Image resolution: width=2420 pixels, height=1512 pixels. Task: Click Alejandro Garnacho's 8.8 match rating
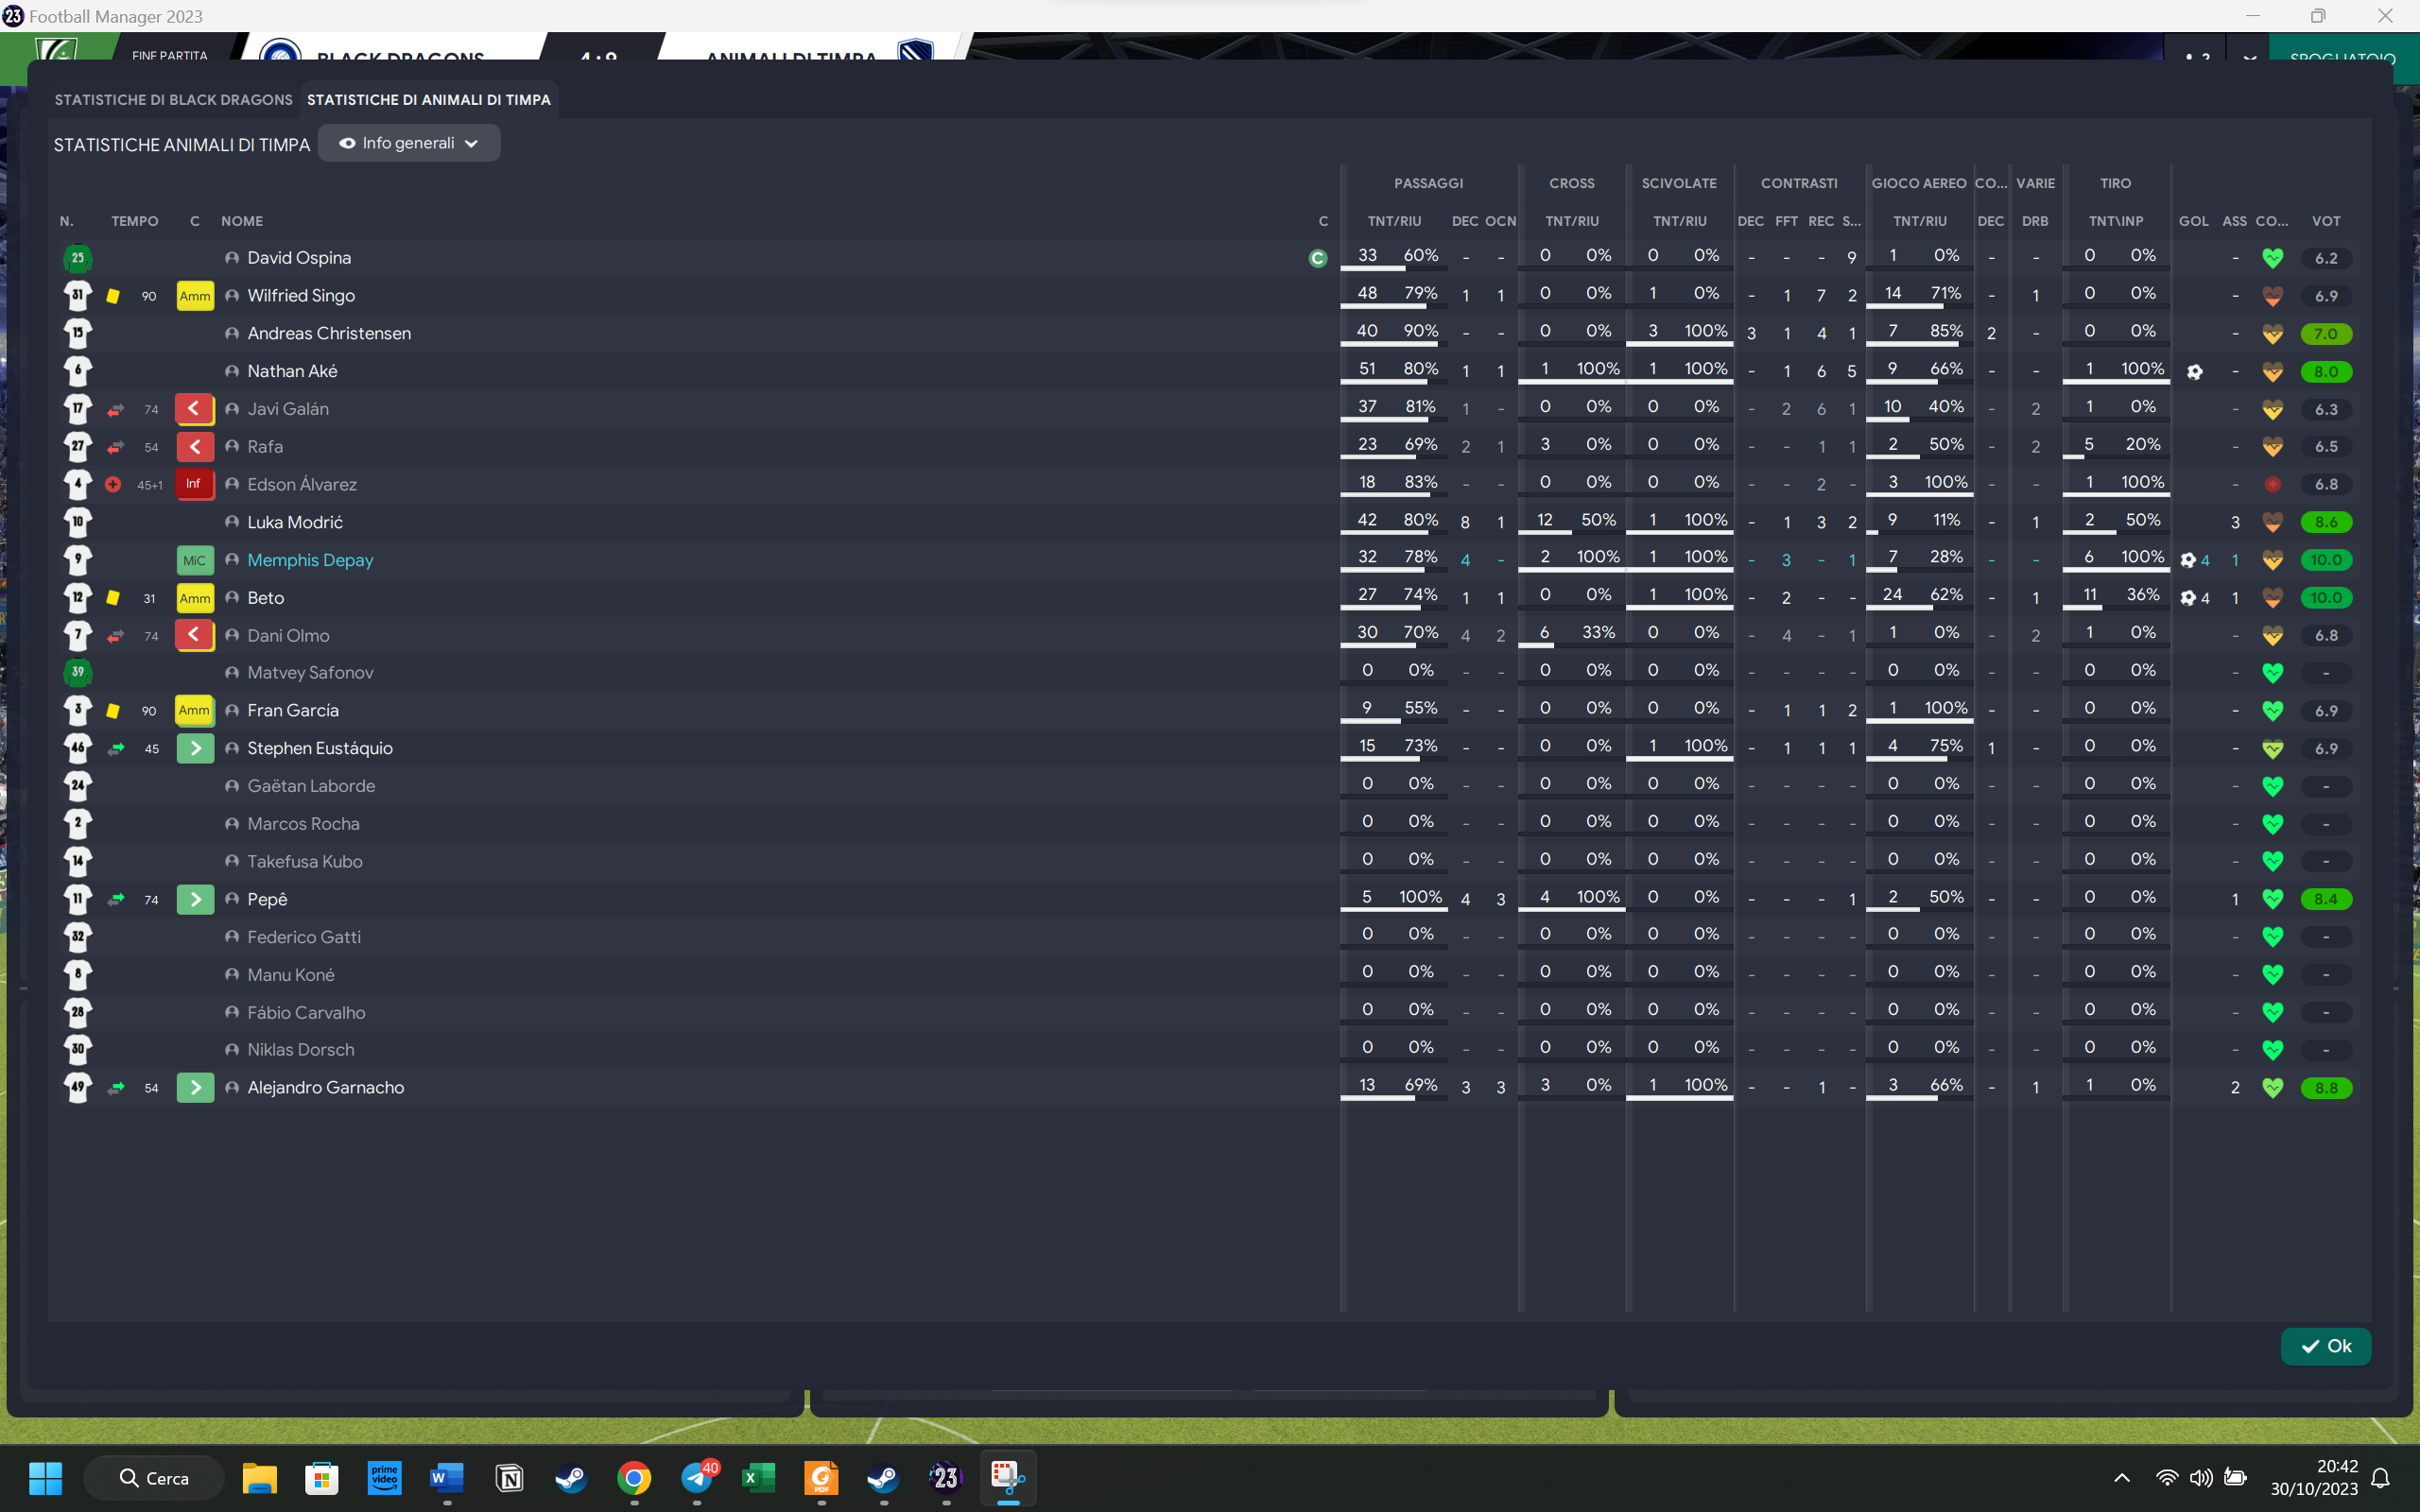tap(2326, 1088)
